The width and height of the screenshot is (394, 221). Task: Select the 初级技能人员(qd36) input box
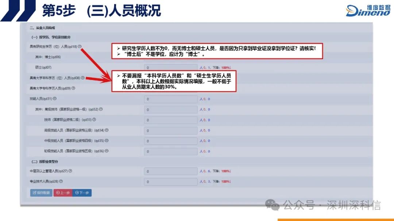pyautogui.click(x=171, y=152)
